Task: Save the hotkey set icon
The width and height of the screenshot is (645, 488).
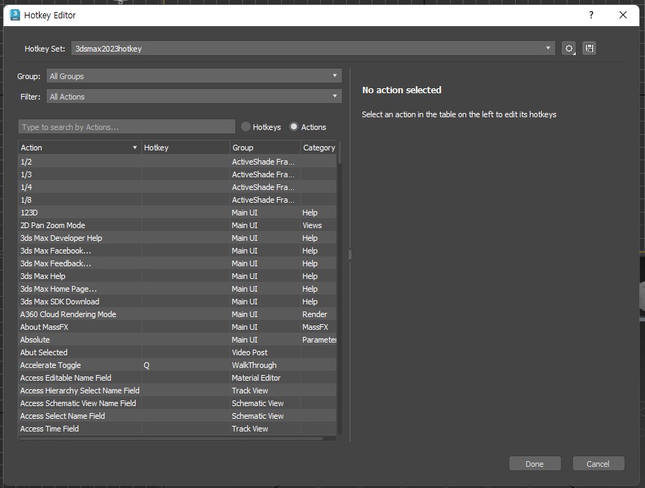Action: coord(589,49)
